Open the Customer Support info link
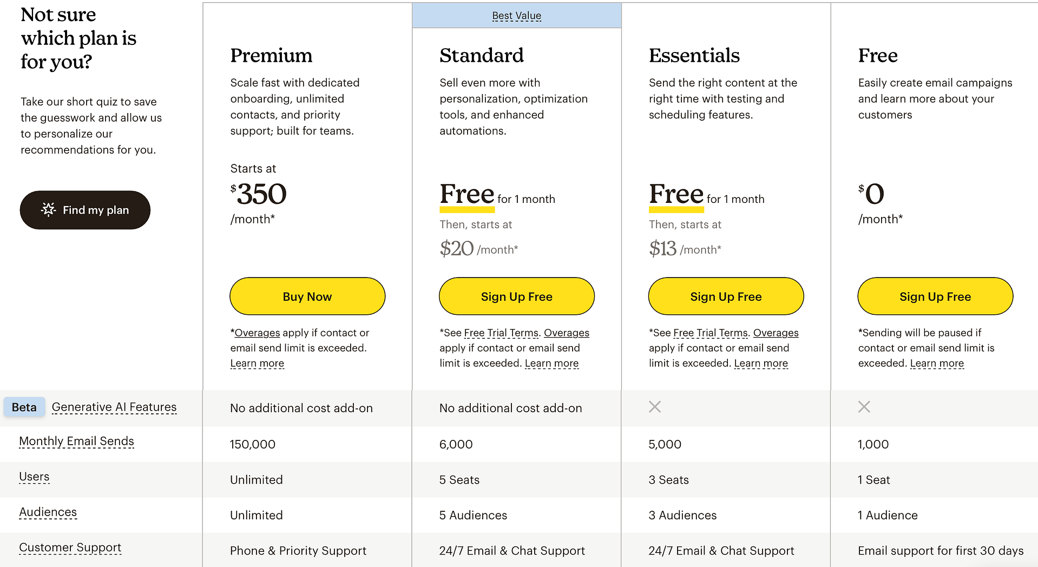The height and width of the screenshot is (567, 1038). (x=70, y=548)
